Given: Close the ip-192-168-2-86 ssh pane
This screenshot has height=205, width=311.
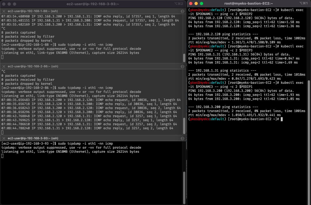Looking at the screenshot, I should 4,66.
